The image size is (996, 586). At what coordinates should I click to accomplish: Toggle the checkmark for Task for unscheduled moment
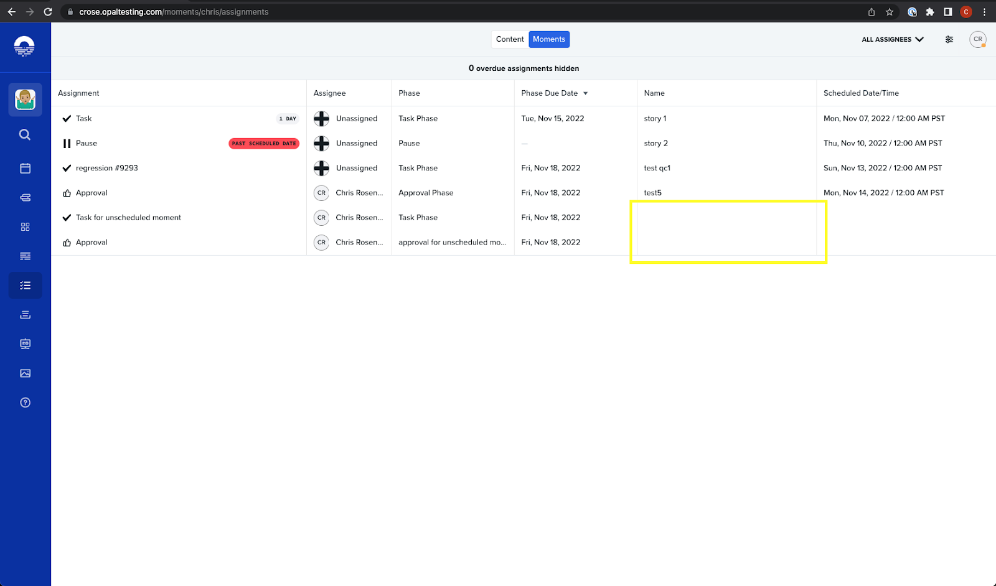(x=67, y=218)
